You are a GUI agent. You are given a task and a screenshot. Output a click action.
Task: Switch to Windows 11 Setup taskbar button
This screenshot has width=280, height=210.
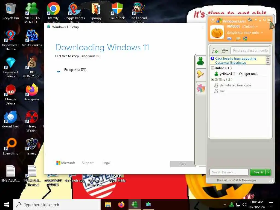[148, 205]
